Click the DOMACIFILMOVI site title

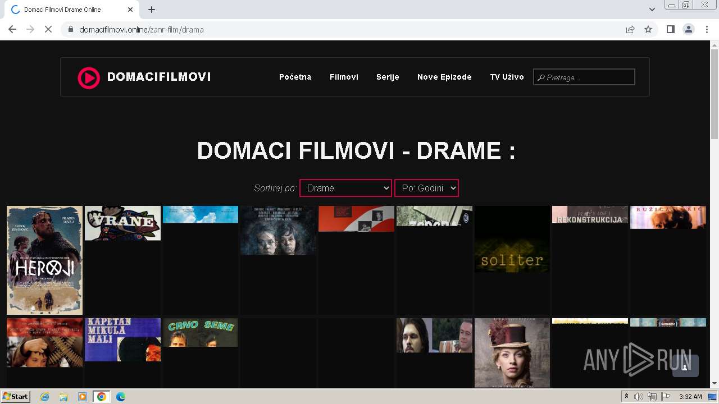159,77
